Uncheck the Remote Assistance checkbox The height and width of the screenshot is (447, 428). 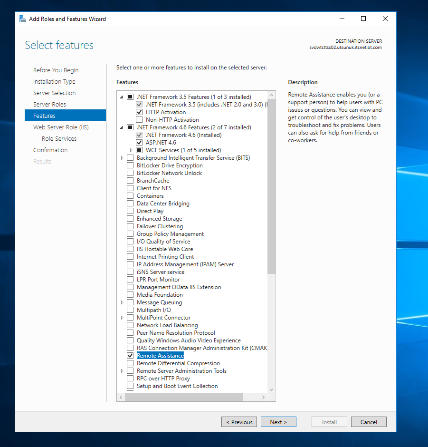coord(130,356)
